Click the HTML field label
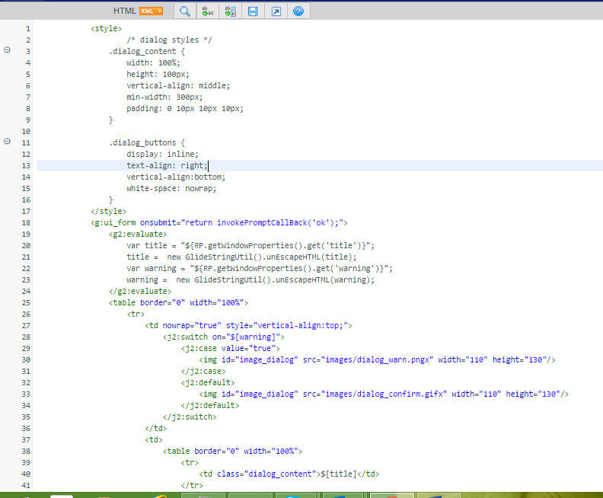The image size is (603, 498). pyautogui.click(x=125, y=11)
